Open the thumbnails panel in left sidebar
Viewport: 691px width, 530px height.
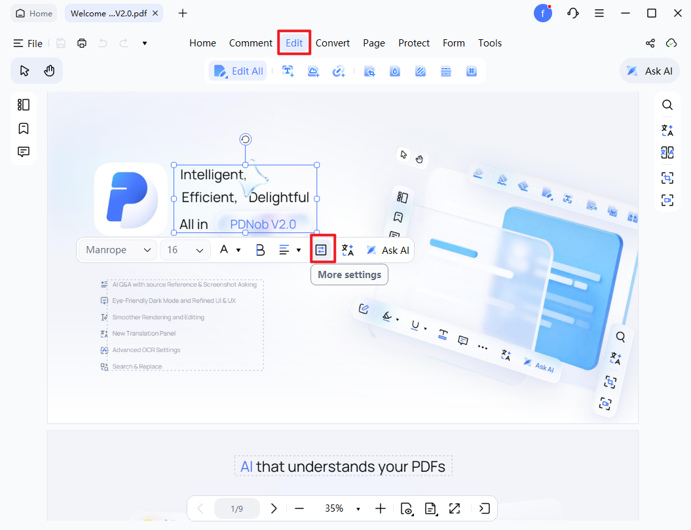[24, 105]
